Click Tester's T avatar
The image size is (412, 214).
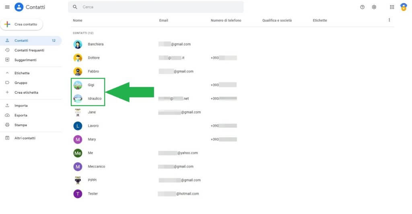pyautogui.click(x=78, y=194)
